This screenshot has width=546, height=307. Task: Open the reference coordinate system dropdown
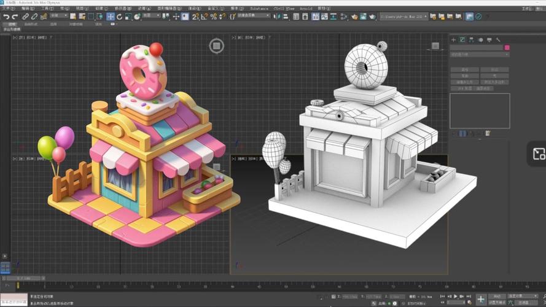151,16
